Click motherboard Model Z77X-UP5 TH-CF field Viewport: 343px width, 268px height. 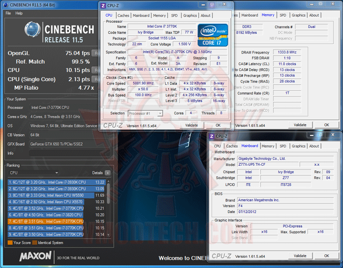pos(268,164)
